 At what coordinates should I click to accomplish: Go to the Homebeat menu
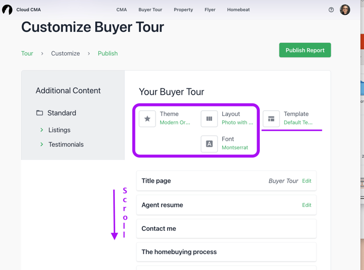click(239, 10)
